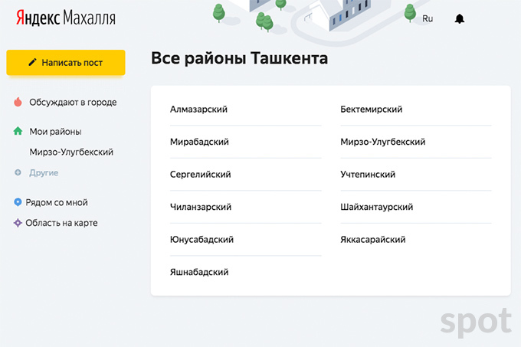Choose the Мирабадский district
The height and width of the screenshot is (347, 521).
click(199, 142)
